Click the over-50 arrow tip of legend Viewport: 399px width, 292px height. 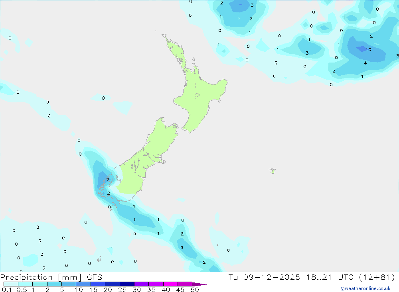click(199, 284)
